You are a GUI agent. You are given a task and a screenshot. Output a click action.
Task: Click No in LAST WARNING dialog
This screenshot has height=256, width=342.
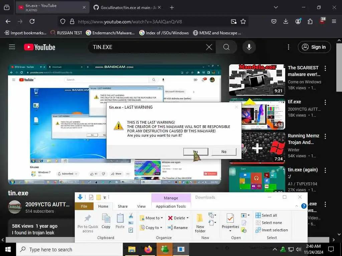[x=224, y=152]
